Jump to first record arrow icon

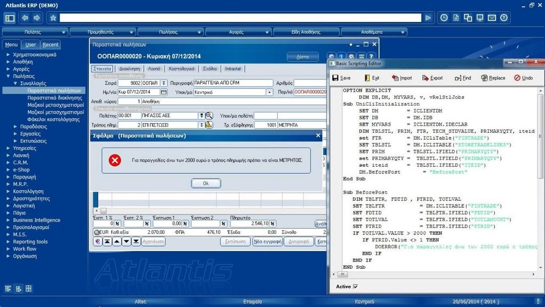click(x=108, y=241)
